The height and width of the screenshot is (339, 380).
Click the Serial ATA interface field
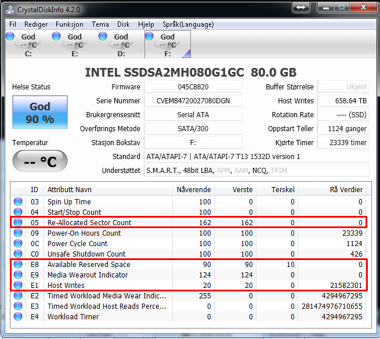(193, 114)
